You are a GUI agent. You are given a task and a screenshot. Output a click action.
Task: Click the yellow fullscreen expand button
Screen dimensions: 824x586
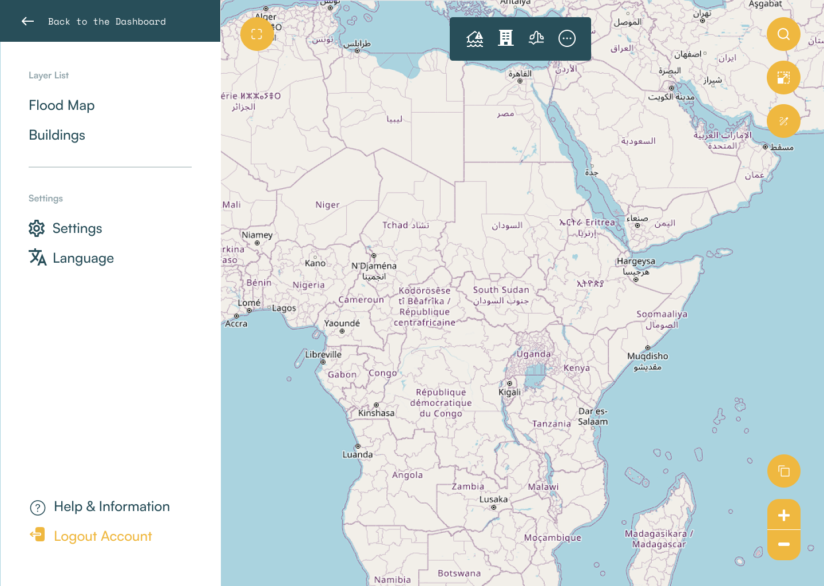257,34
